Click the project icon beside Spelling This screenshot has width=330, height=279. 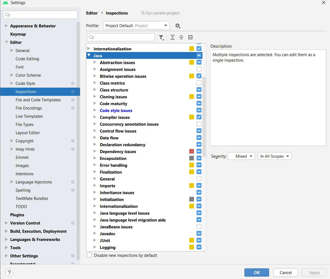(x=73, y=190)
